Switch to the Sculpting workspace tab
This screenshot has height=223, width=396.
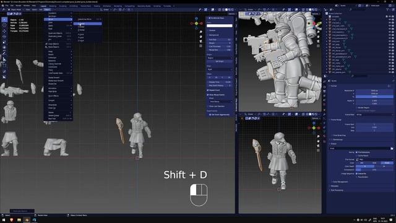pos(62,6)
